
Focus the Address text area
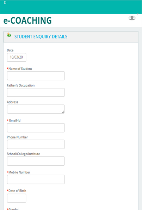tap(36, 109)
